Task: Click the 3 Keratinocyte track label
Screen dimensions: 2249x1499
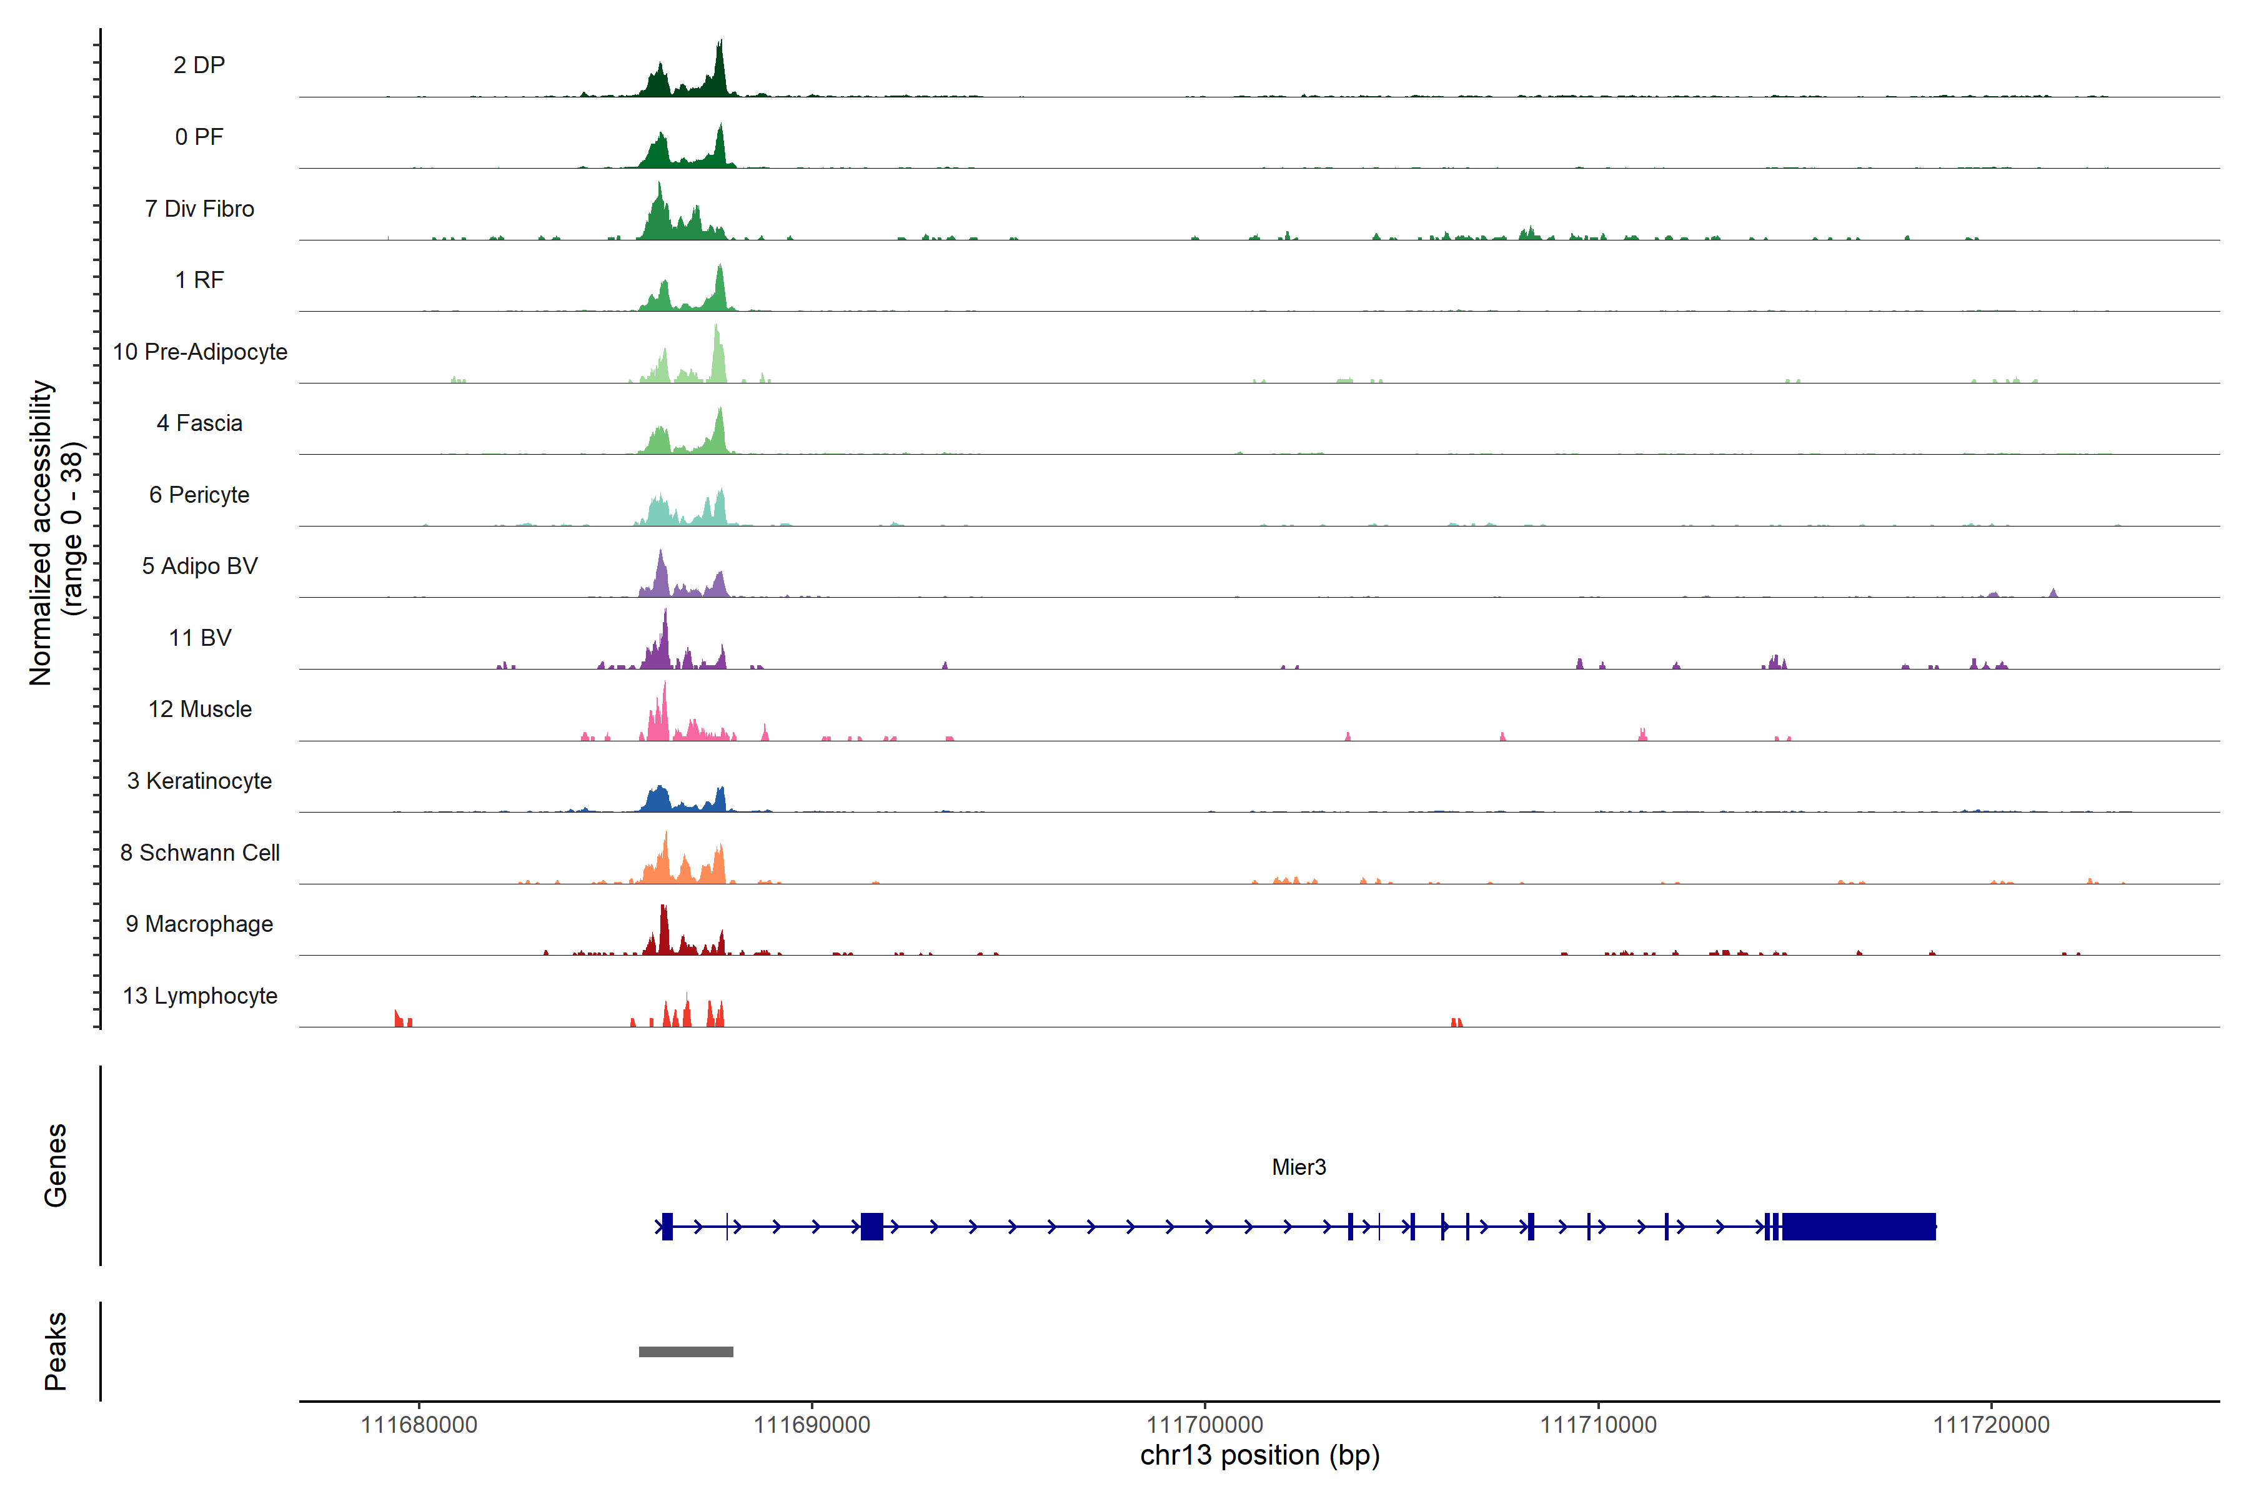Action: click(x=199, y=781)
